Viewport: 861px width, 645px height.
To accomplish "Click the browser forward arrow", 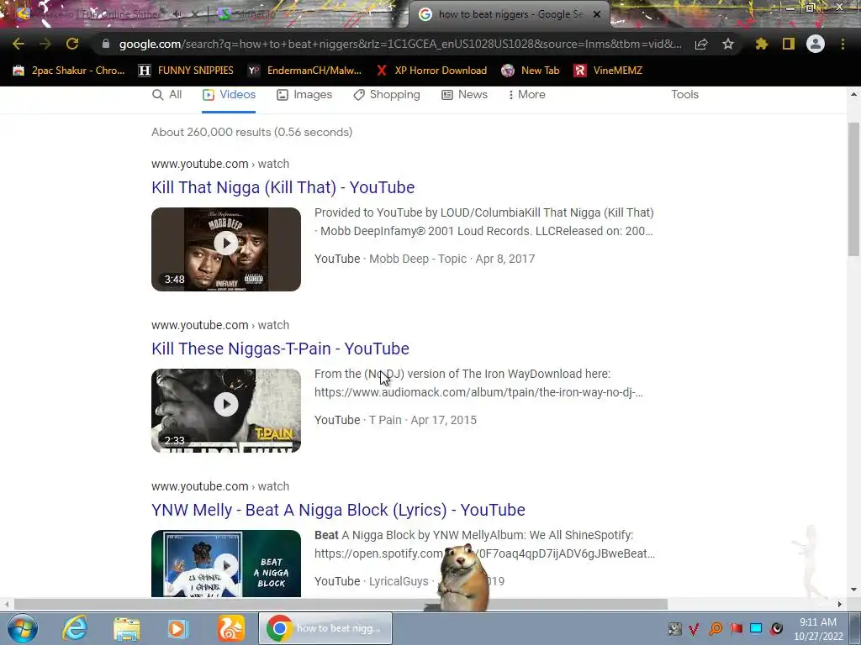I will click(x=45, y=44).
